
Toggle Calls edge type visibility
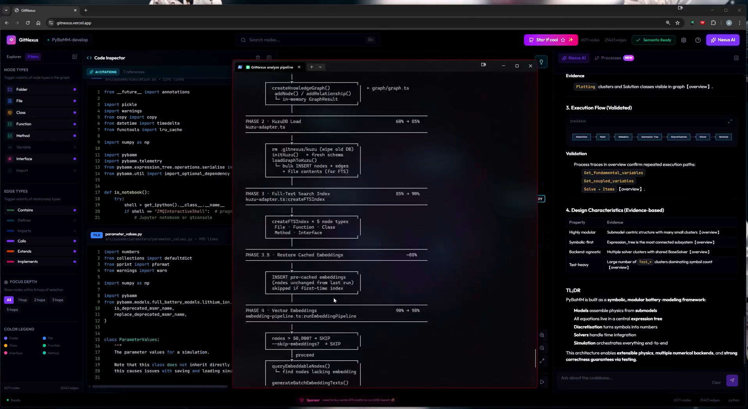[41, 241]
